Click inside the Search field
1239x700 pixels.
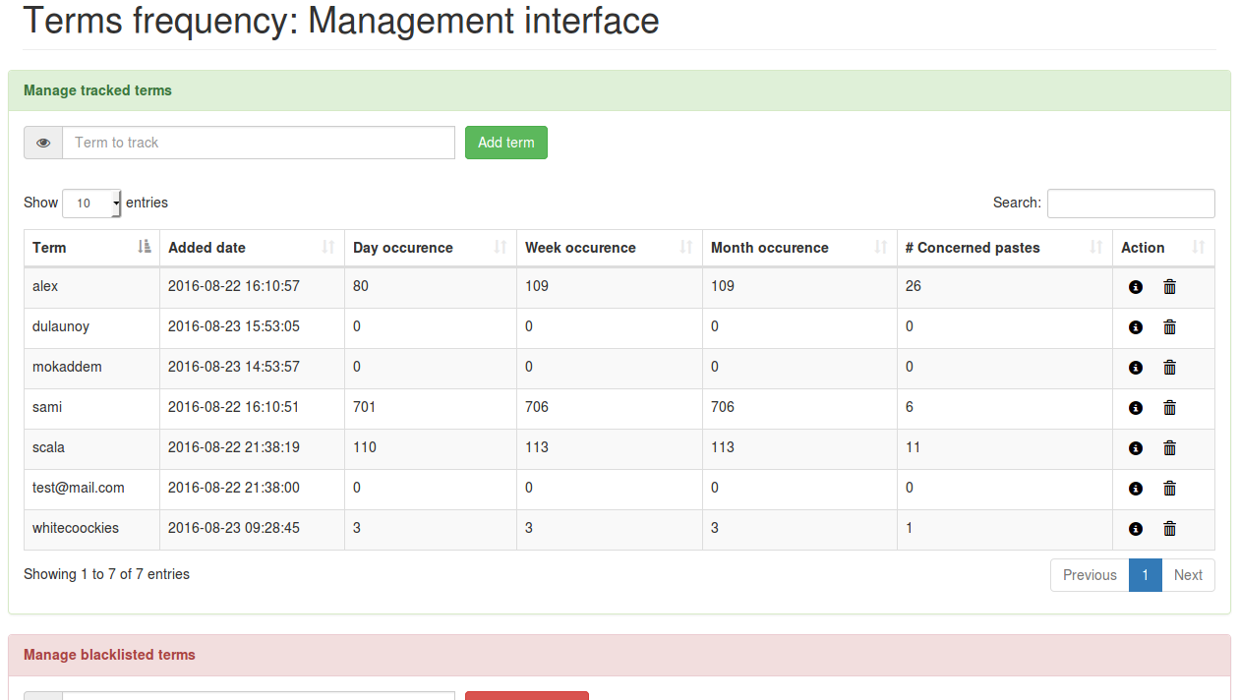click(1131, 204)
